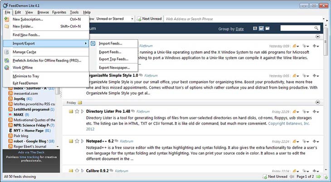Switch to full post view icon

pos(268,28)
